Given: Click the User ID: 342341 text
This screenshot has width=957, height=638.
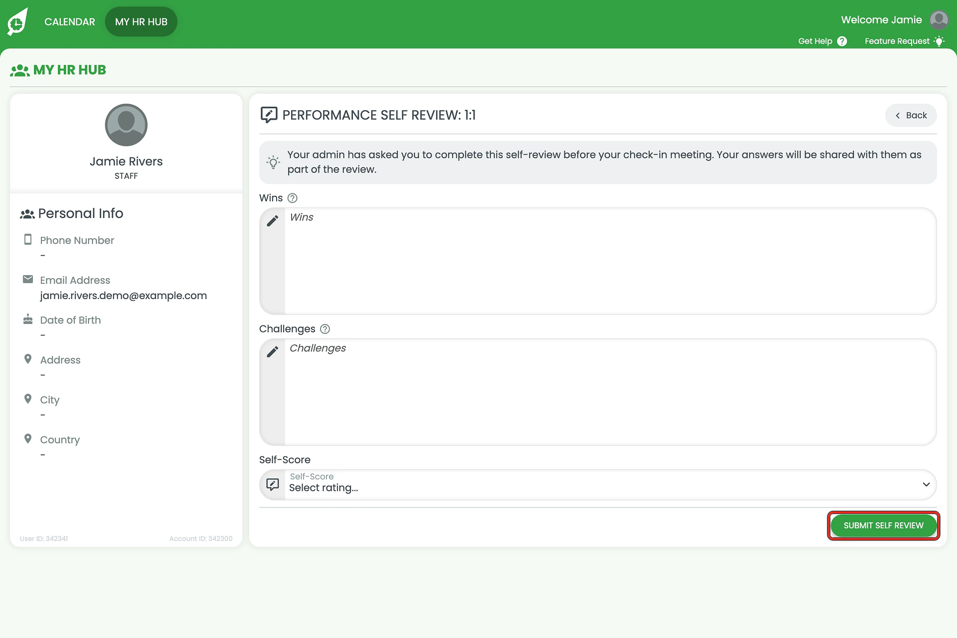Looking at the screenshot, I should tap(44, 538).
